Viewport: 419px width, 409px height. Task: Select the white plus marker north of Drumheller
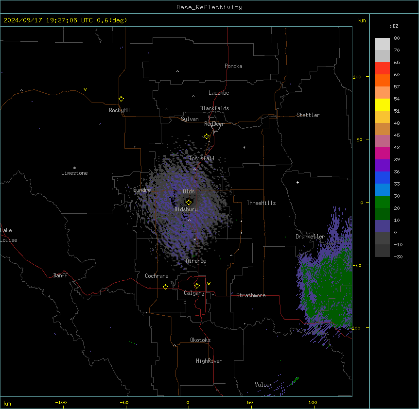coord(297,182)
